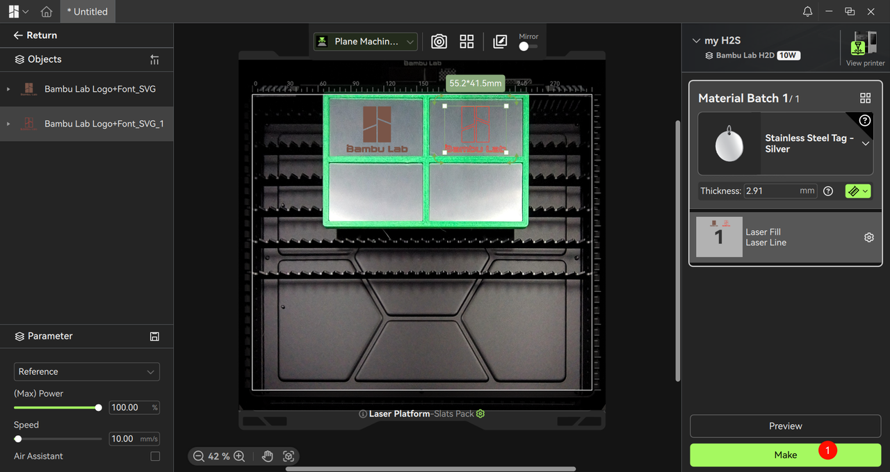Select the hand pan tool
This screenshot has width=890, height=472.
click(x=268, y=457)
